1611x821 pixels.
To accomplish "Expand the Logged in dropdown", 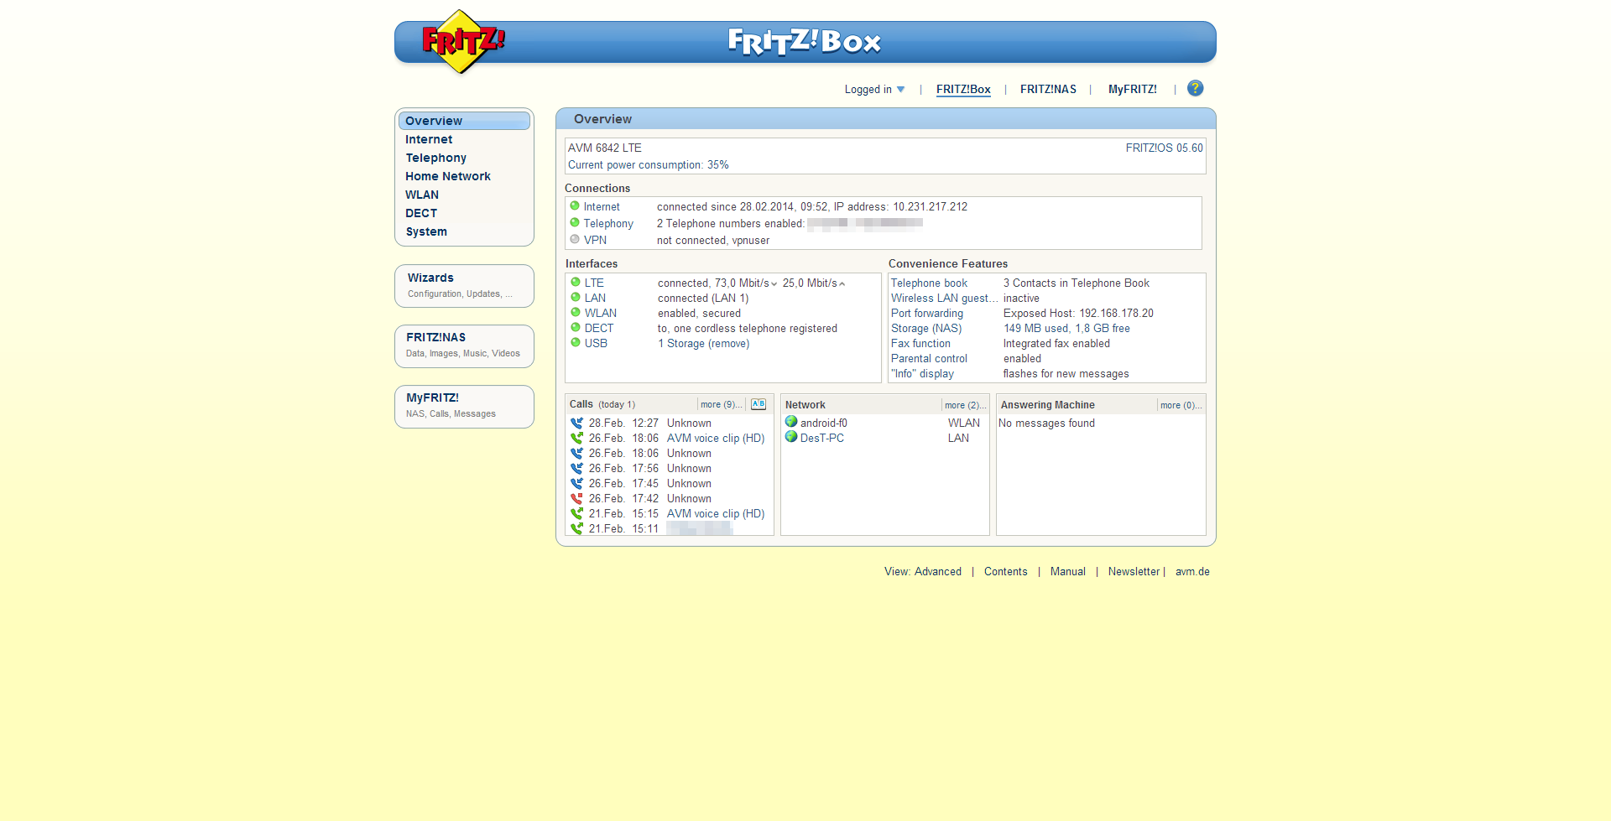I will [874, 90].
